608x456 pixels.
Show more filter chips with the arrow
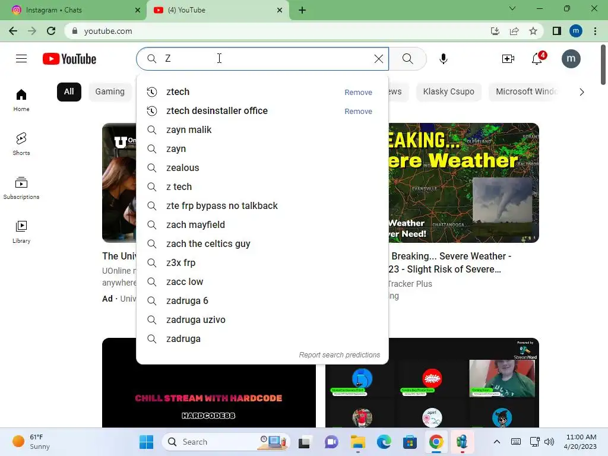pos(581,92)
